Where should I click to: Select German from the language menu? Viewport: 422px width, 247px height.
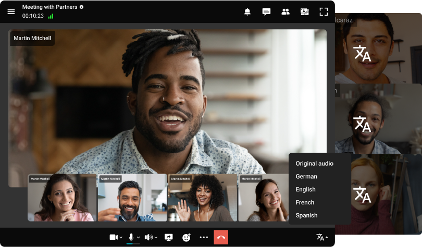click(306, 177)
